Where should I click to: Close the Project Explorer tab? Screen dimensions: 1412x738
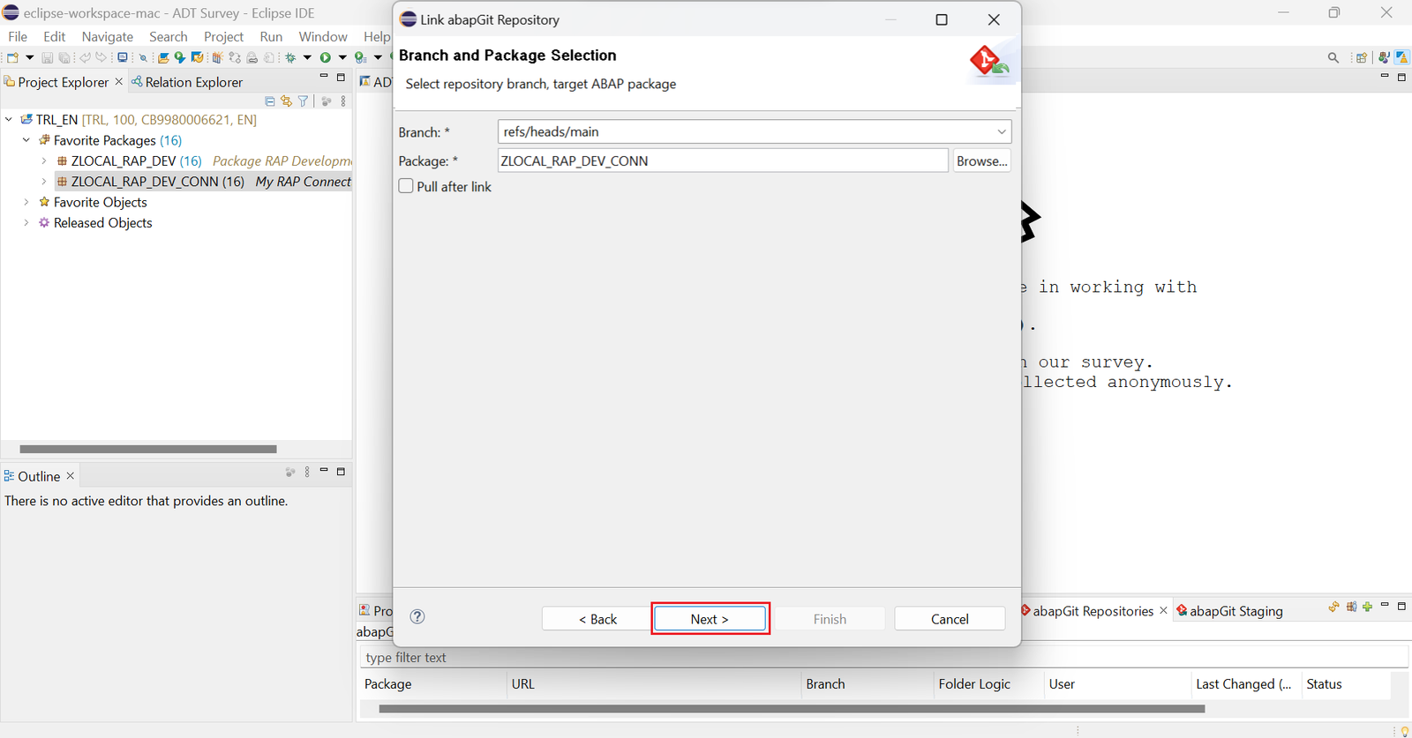point(119,82)
